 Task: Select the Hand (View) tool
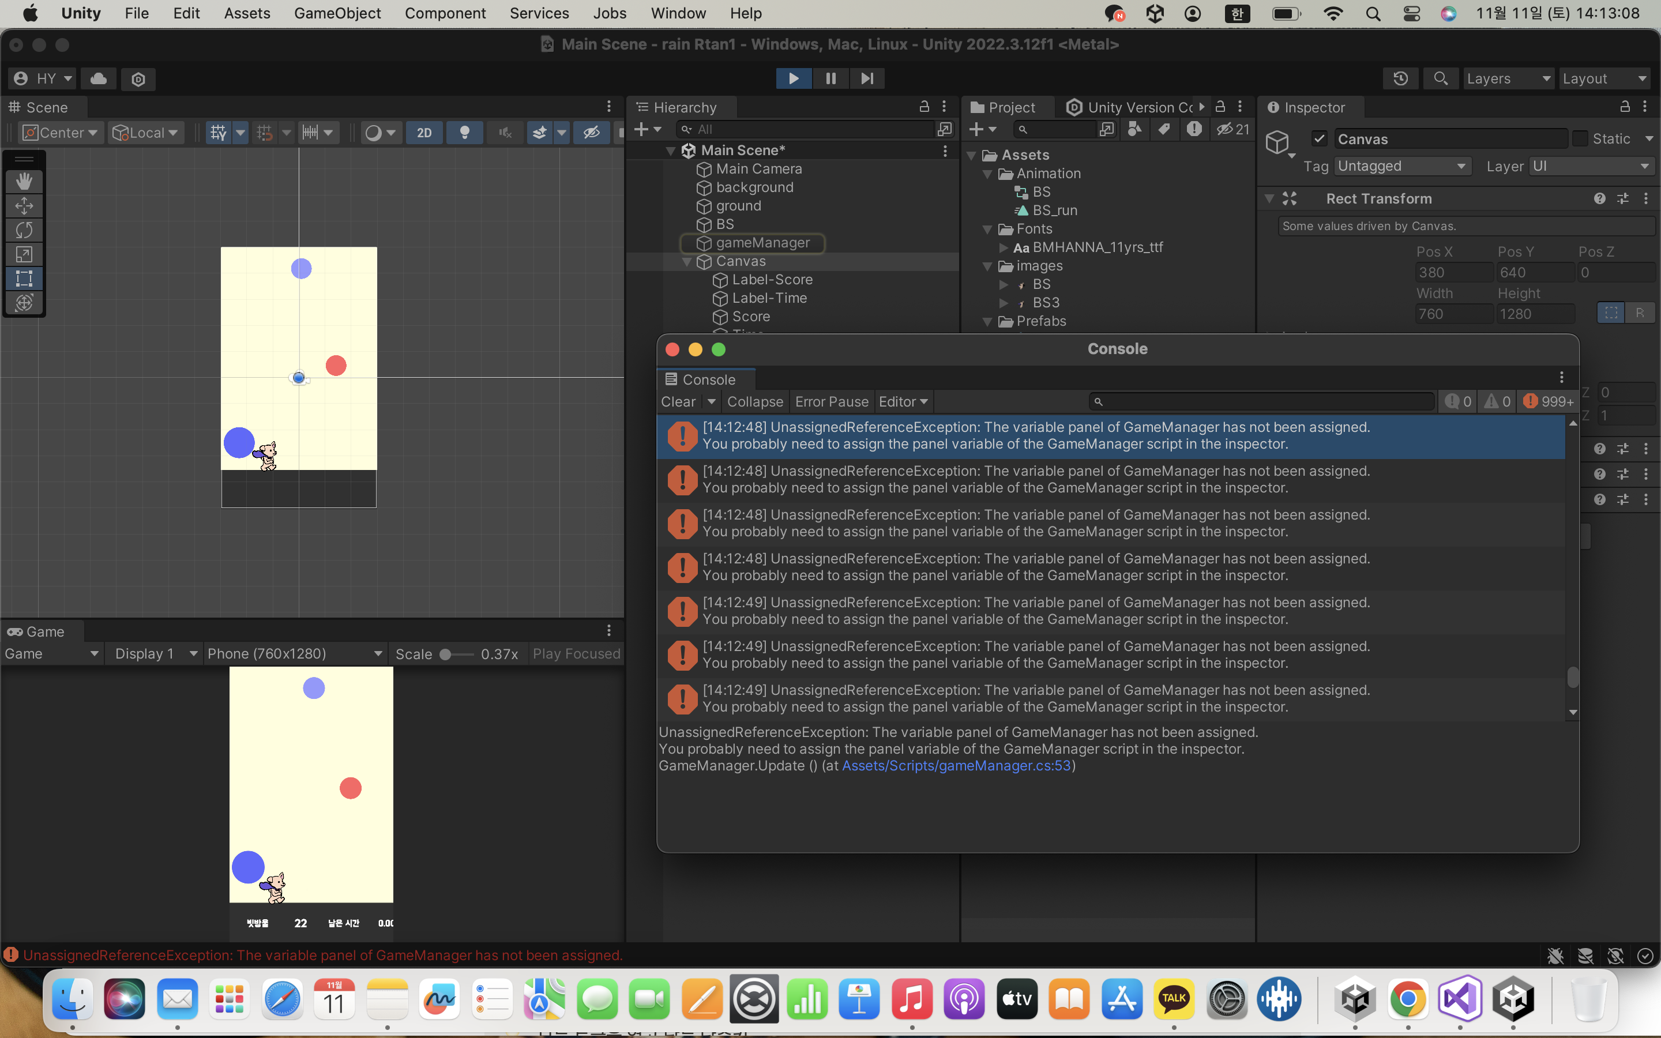pos(24,181)
